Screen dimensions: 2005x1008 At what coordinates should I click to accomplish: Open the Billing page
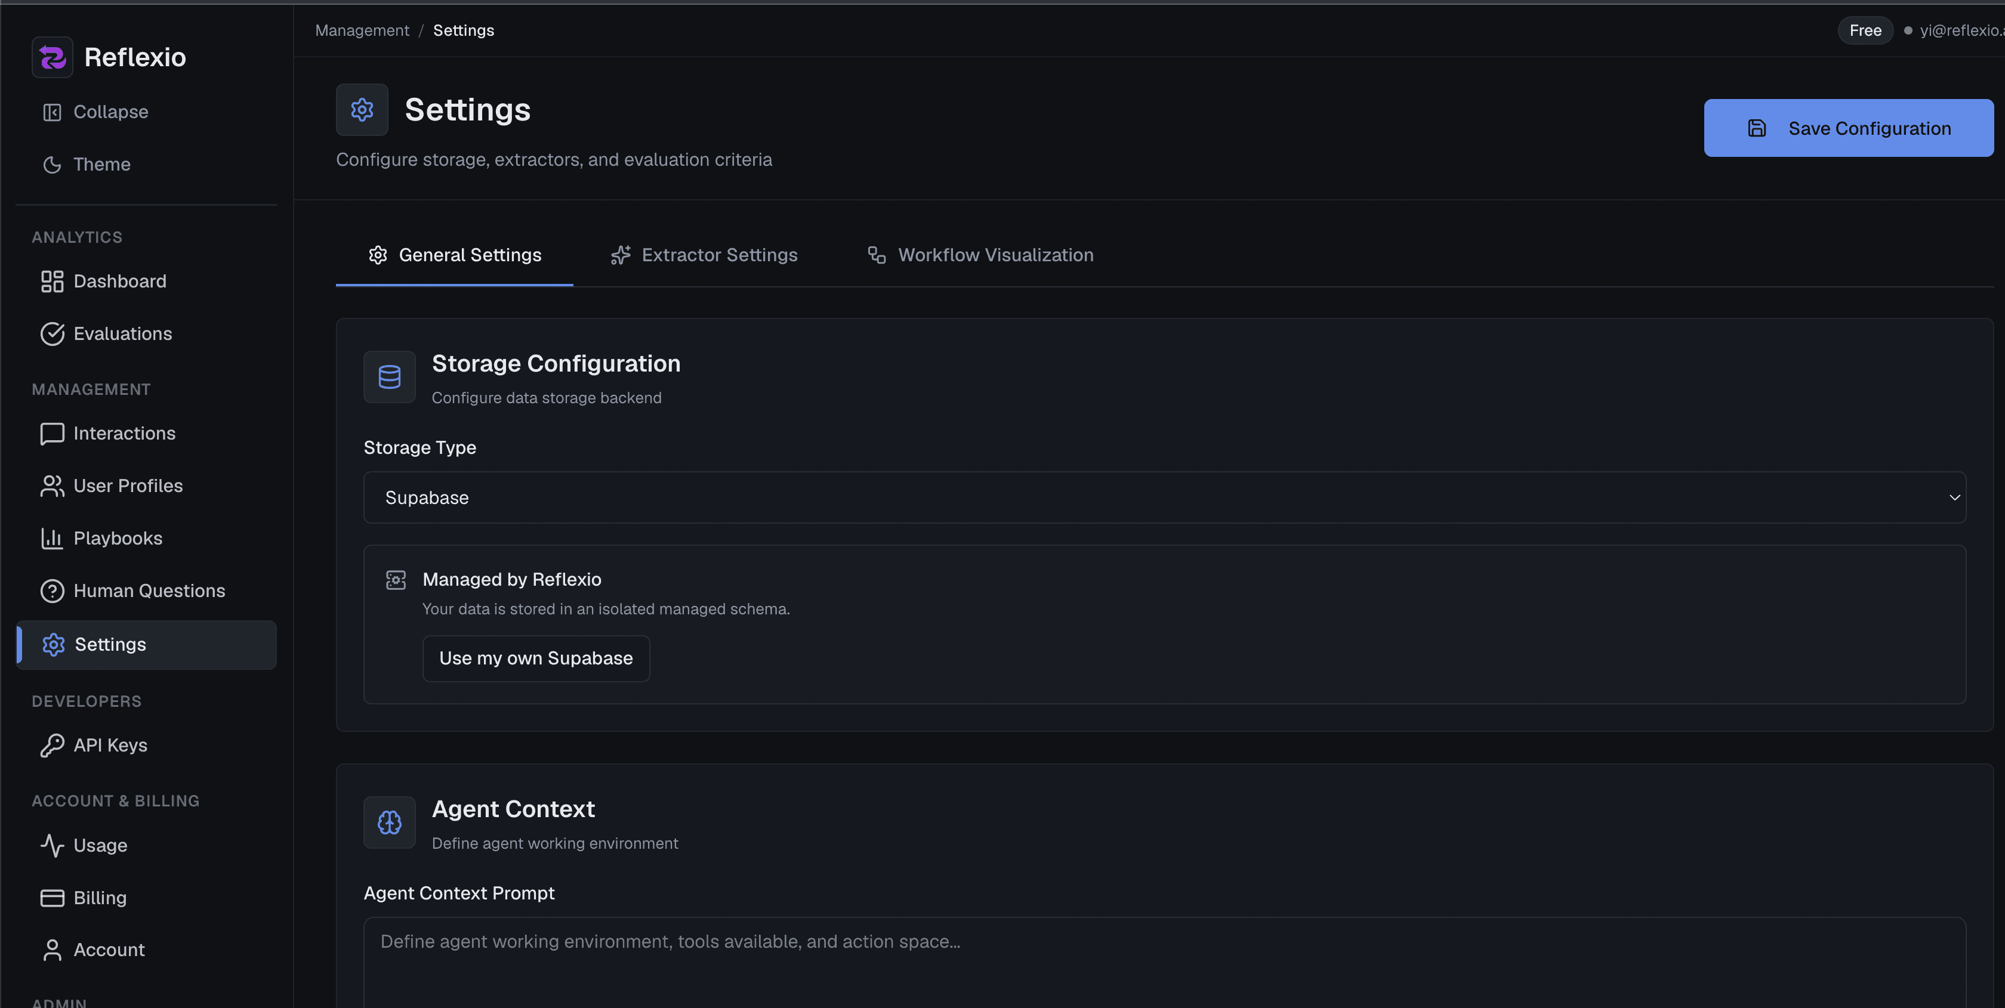click(146, 898)
